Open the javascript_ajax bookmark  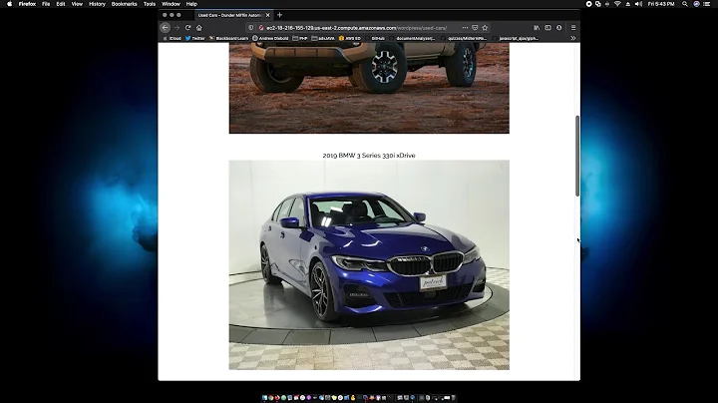click(516, 39)
